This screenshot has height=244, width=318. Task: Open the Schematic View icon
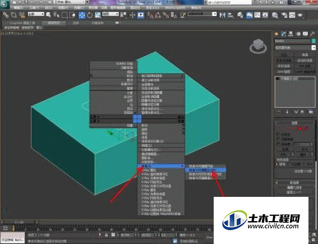(265, 15)
